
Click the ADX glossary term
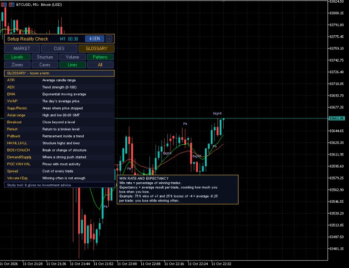(11, 87)
